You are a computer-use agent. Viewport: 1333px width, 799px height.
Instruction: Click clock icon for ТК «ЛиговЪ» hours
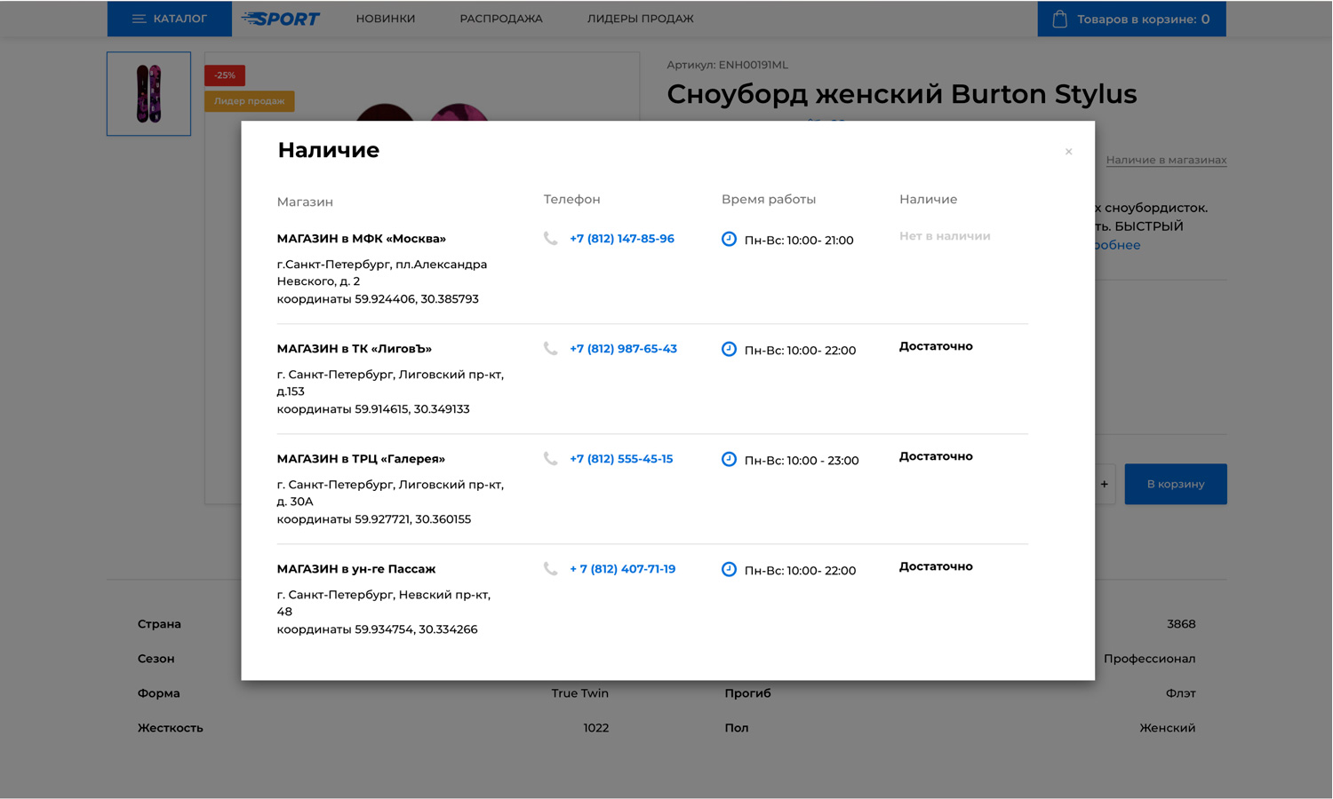coord(729,349)
